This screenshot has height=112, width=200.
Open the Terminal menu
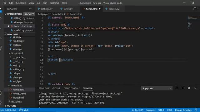[54, 3]
